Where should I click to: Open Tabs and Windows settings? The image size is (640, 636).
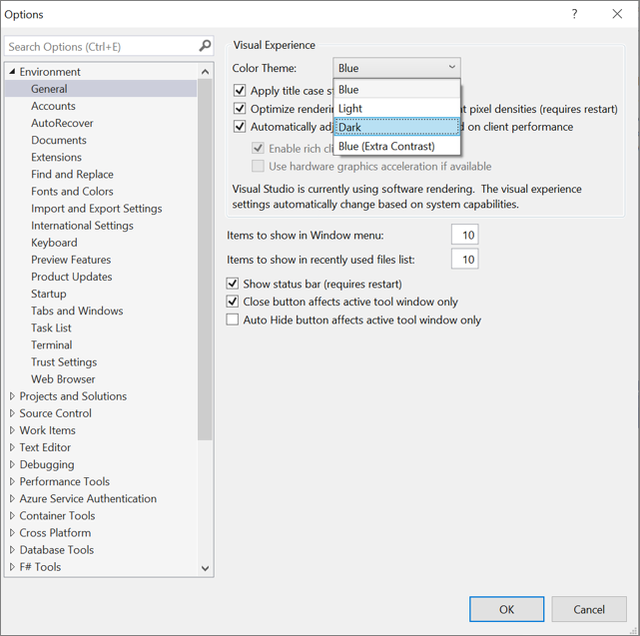[x=77, y=311]
